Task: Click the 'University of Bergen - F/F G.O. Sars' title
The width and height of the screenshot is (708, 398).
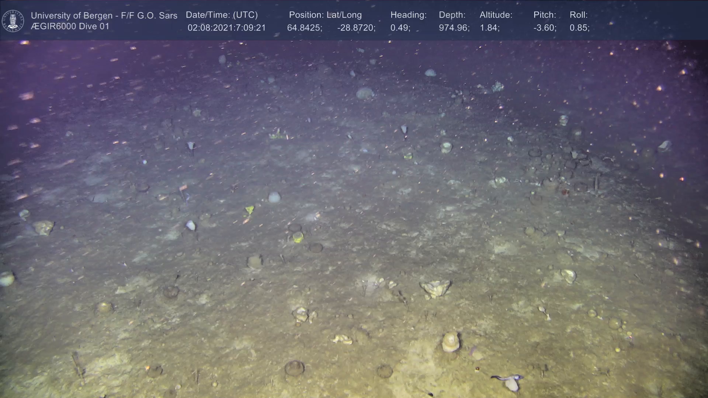Action: (104, 15)
